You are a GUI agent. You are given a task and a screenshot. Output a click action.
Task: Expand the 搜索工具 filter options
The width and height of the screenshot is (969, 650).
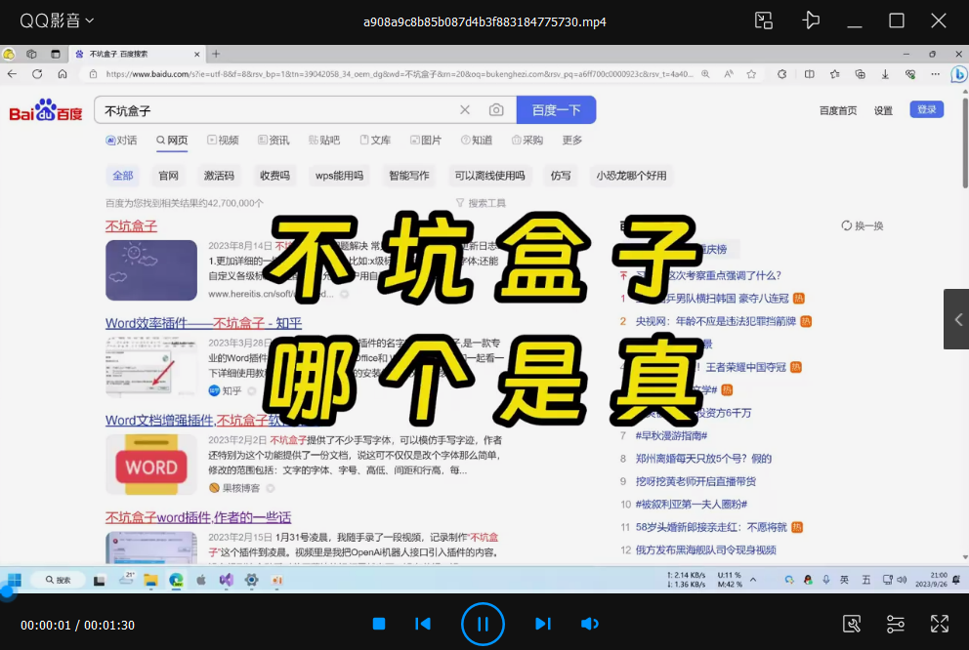[x=481, y=203]
